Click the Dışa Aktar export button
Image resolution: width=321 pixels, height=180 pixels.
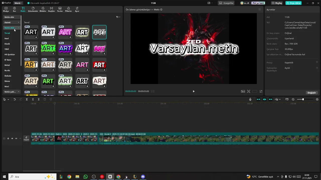[293, 3]
